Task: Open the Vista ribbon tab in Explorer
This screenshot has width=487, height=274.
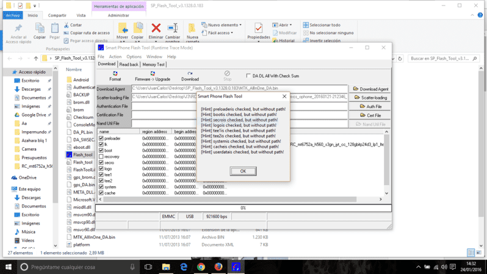Action: pos(81,15)
